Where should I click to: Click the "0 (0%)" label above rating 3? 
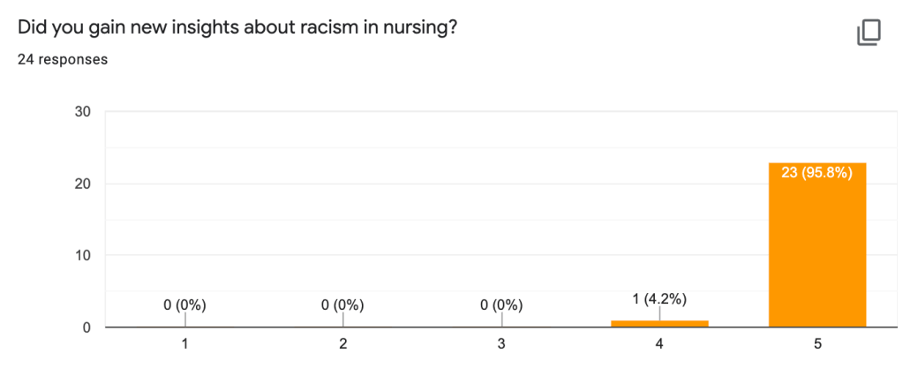click(x=501, y=305)
